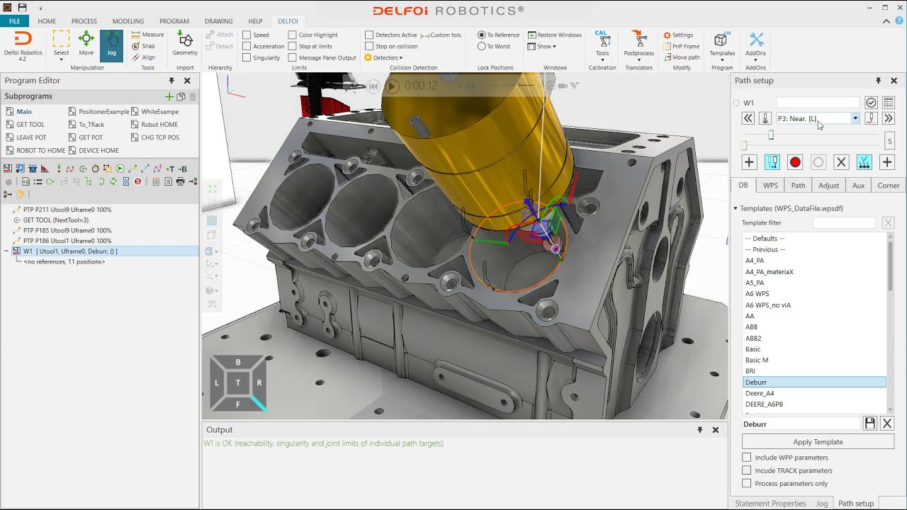The height and width of the screenshot is (510, 907).
Task: Open the FILE menu
Action: click(x=14, y=21)
